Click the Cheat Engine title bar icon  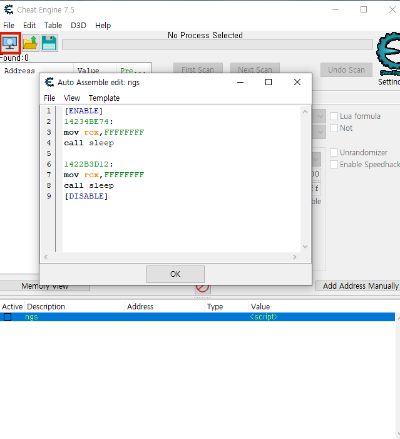point(8,9)
